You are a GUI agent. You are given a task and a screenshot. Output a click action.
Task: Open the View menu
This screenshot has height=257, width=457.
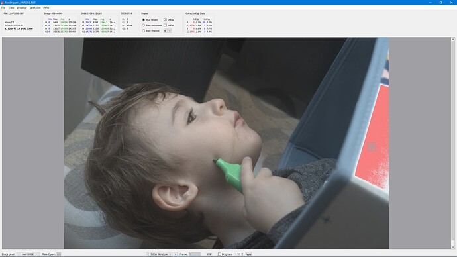[11, 7]
